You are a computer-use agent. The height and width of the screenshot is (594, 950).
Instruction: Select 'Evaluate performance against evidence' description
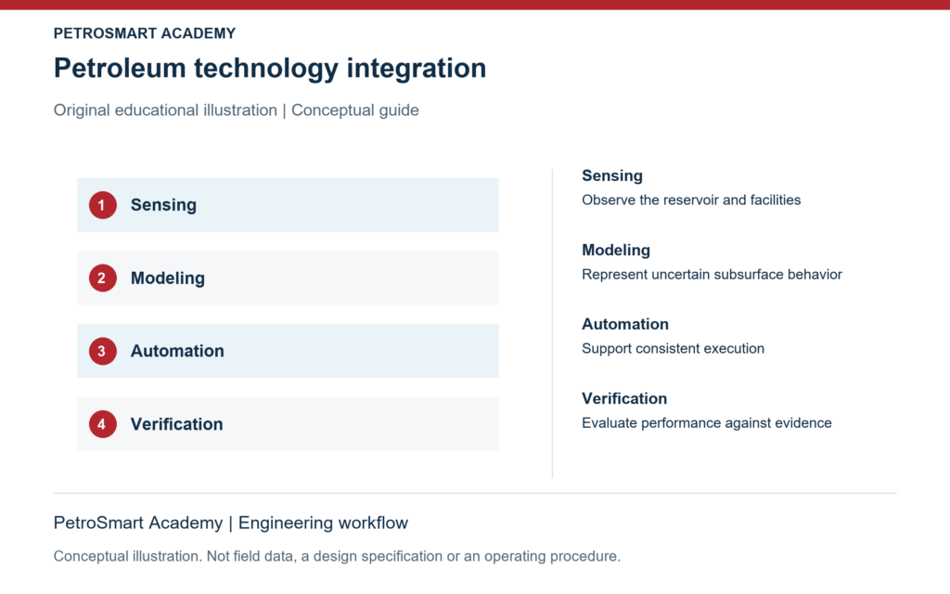point(706,423)
